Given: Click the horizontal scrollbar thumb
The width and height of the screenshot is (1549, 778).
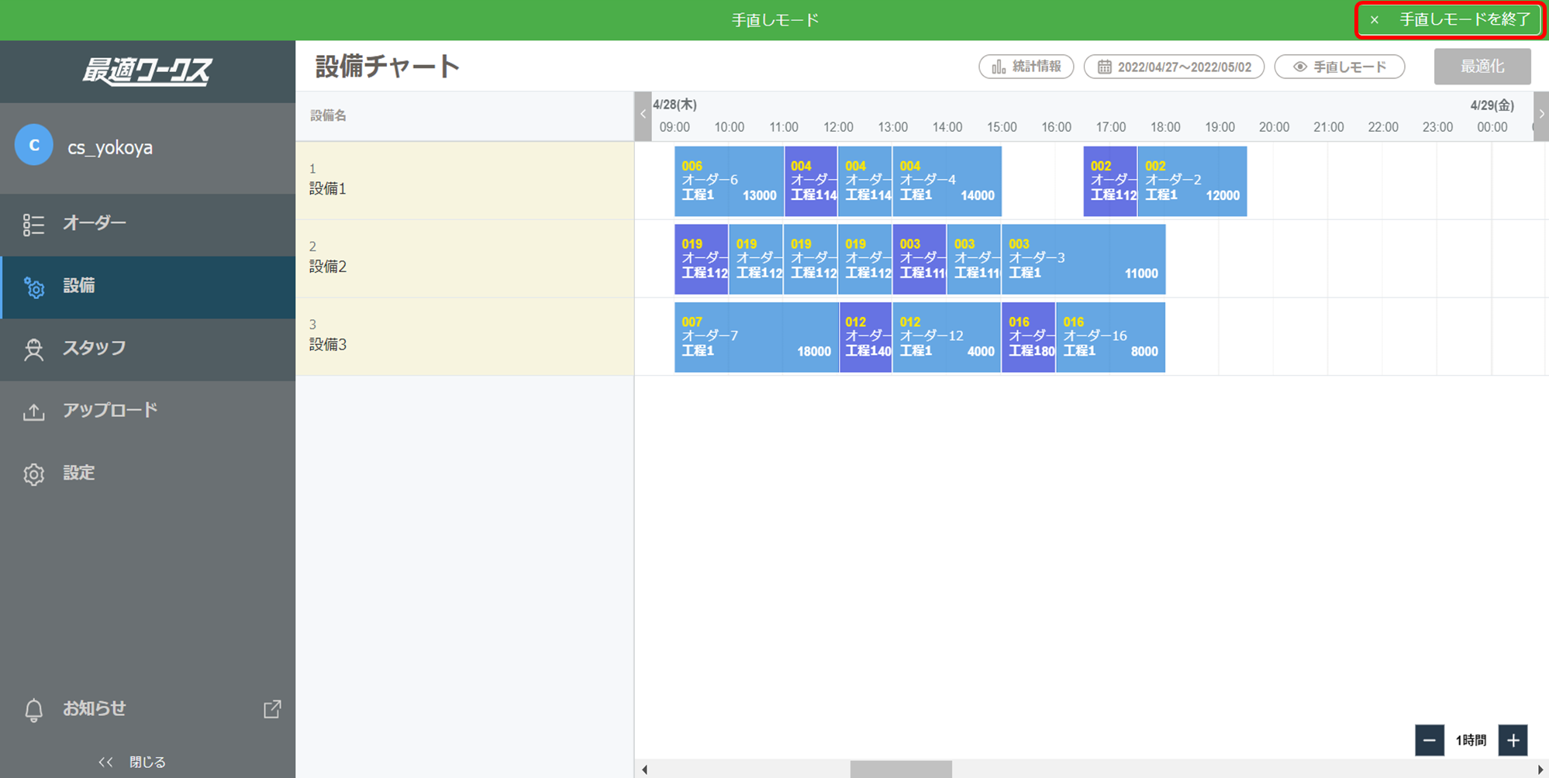Looking at the screenshot, I should [901, 769].
